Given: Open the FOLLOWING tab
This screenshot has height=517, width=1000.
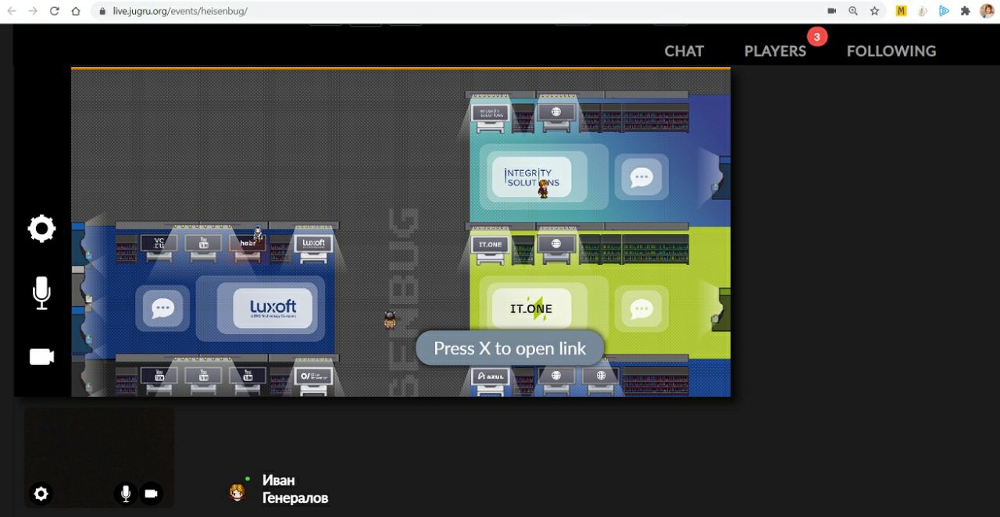Looking at the screenshot, I should tap(891, 51).
